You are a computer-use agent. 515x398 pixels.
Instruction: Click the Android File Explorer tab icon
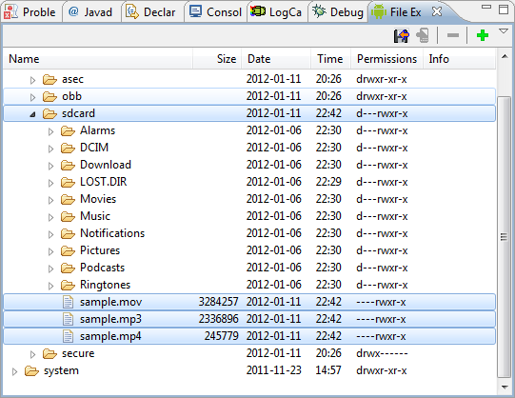click(x=378, y=12)
